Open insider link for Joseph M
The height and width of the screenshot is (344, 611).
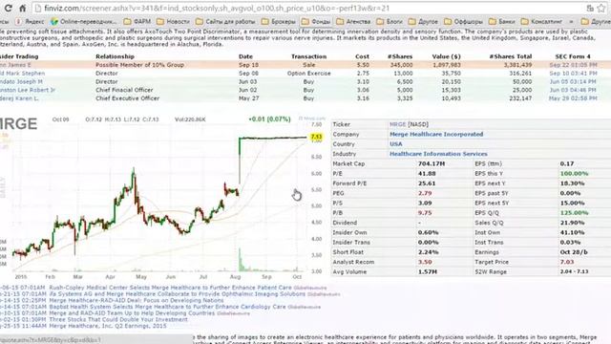coord(21,81)
